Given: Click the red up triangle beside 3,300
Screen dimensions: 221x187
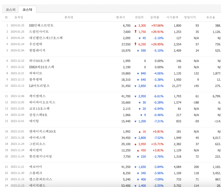Looking at the screenshot, I should point(135,26).
